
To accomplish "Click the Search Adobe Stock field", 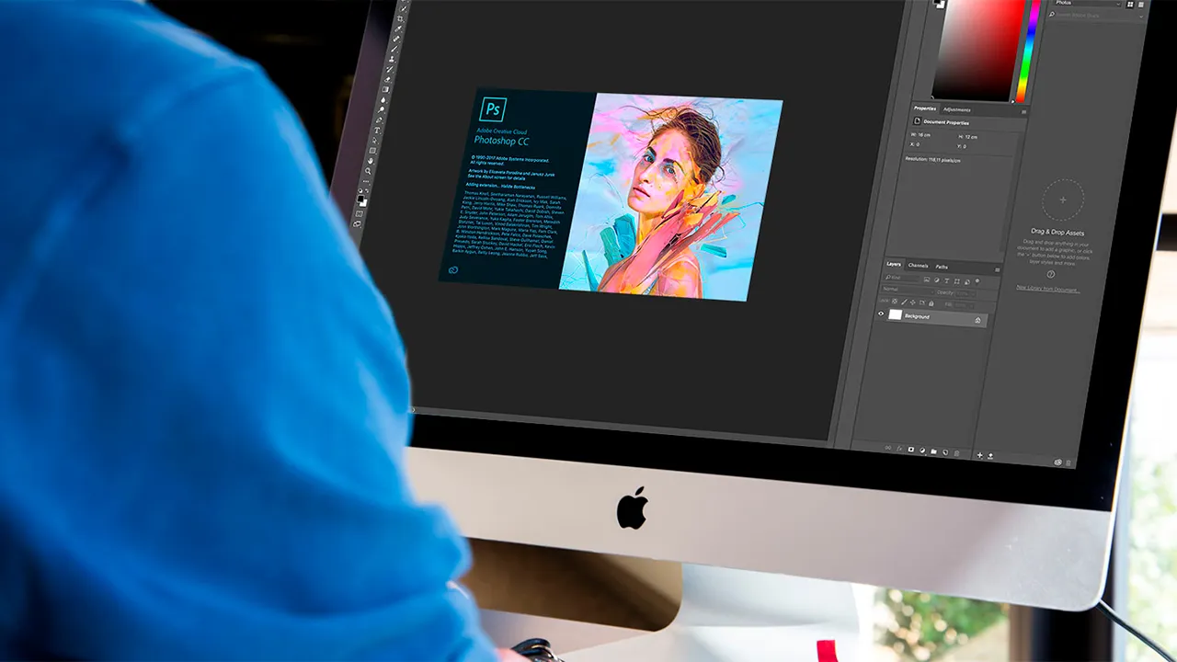I will pos(1096,16).
